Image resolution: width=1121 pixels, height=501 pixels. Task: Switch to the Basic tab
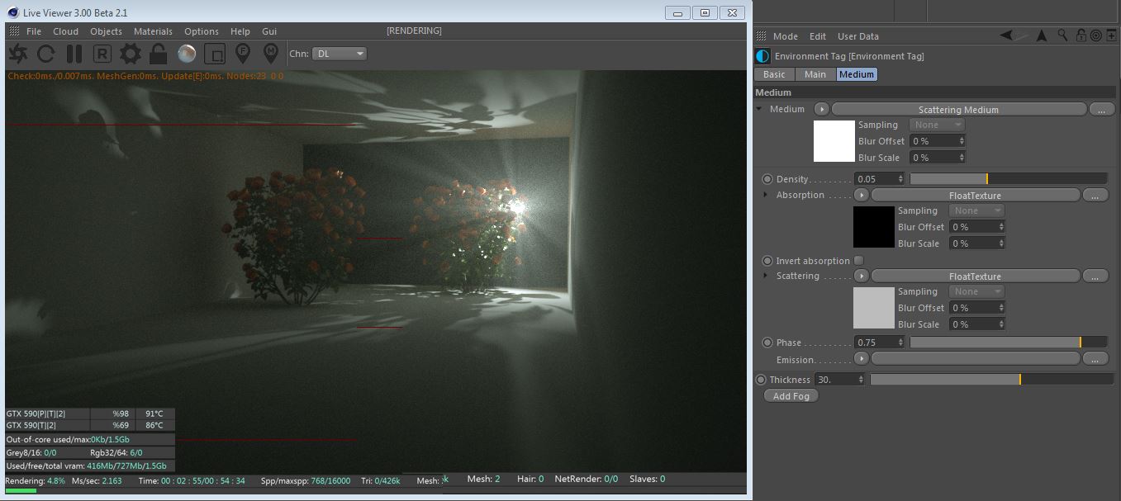pyautogui.click(x=775, y=74)
